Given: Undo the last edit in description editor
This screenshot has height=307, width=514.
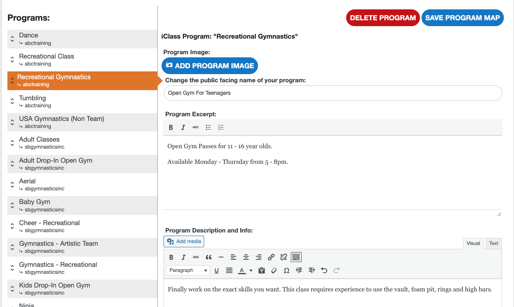Looking at the screenshot, I should 324,270.
